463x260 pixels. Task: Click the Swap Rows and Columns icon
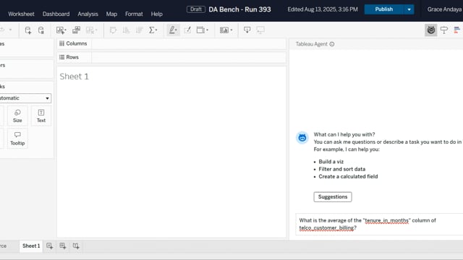coord(113,30)
